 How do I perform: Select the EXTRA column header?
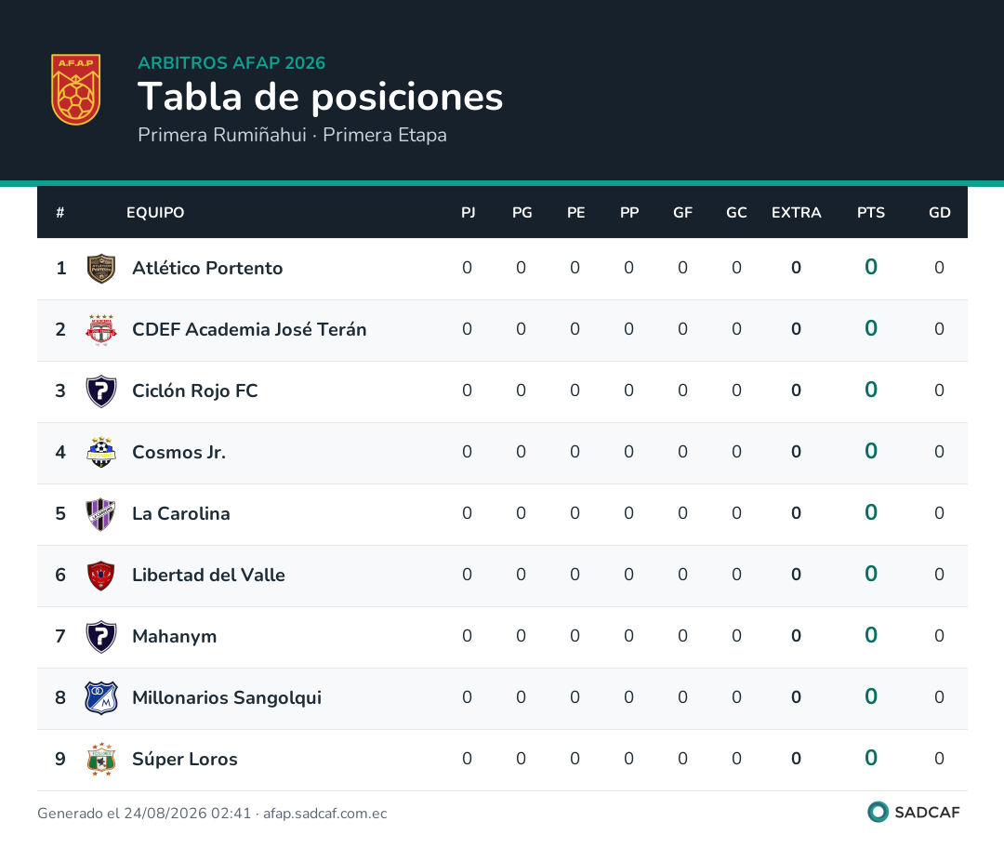796,213
